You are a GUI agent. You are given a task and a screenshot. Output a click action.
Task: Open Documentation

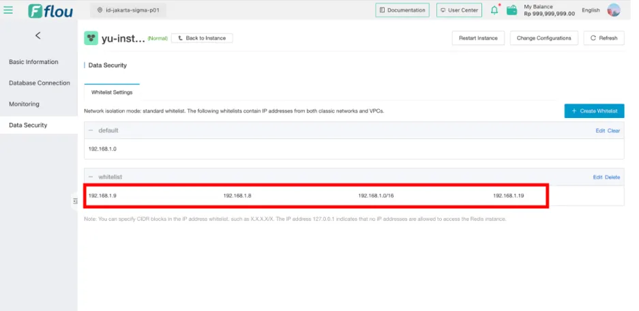(402, 10)
